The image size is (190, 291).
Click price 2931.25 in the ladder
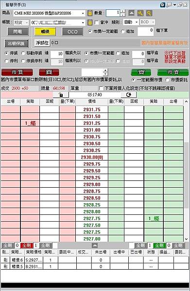coord(92,123)
